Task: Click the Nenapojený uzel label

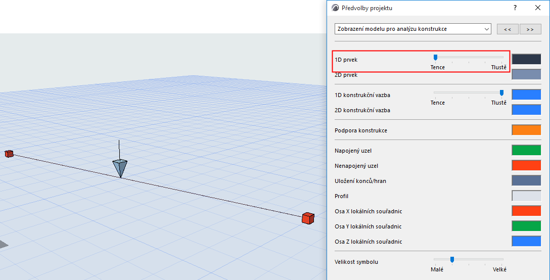Action: click(x=356, y=166)
